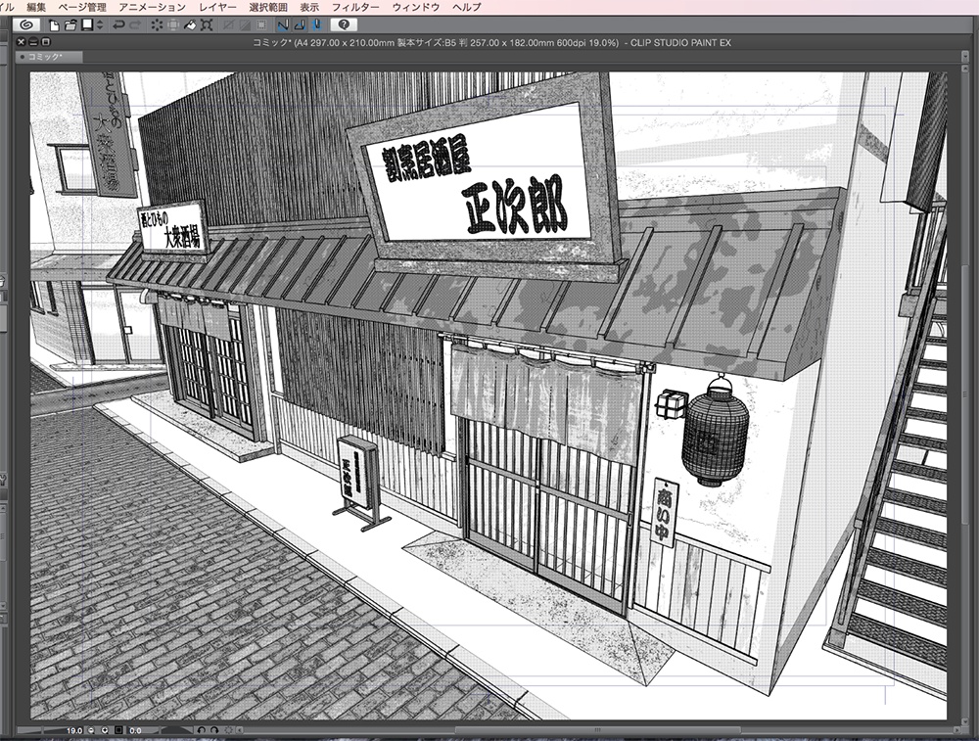The width and height of the screenshot is (979, 741).
Task: Click the zoom out magnifier icon
Action: [x=92, y=730]
